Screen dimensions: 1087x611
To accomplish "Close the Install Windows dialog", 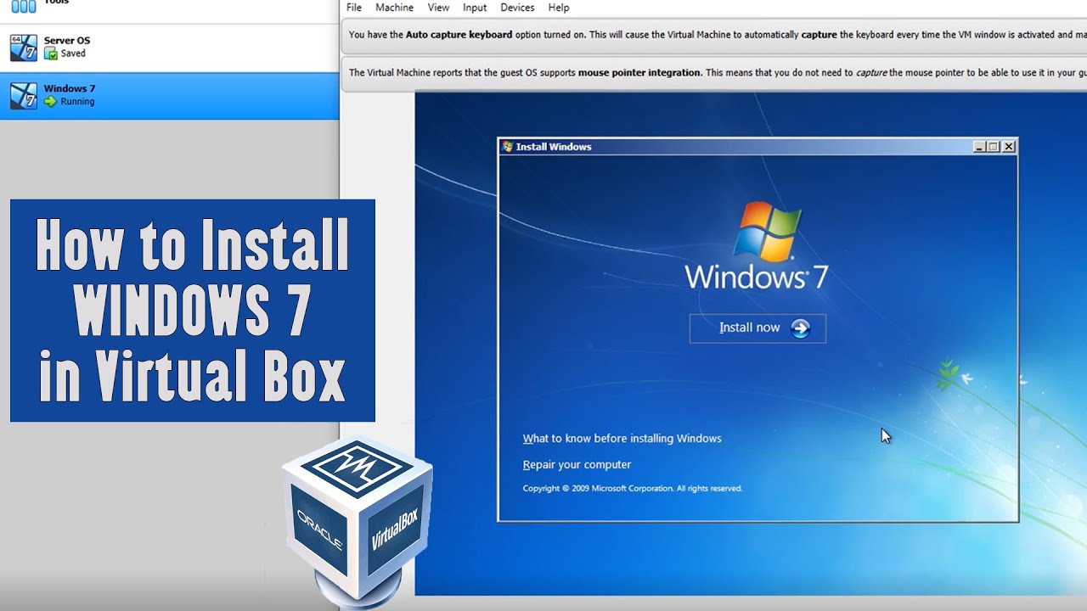I will tap(1009, 147).
